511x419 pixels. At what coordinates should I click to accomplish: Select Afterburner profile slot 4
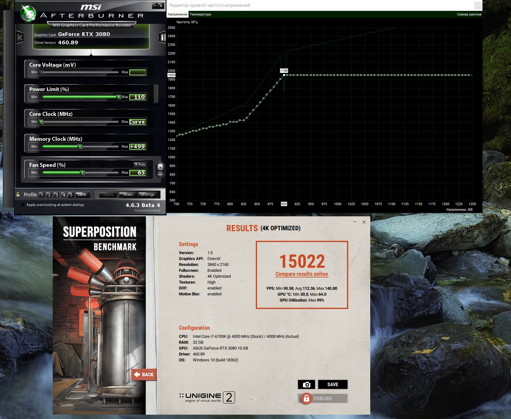[64, 195]
